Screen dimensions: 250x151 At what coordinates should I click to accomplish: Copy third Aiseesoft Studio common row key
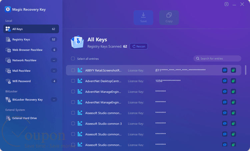click(233, 134)
